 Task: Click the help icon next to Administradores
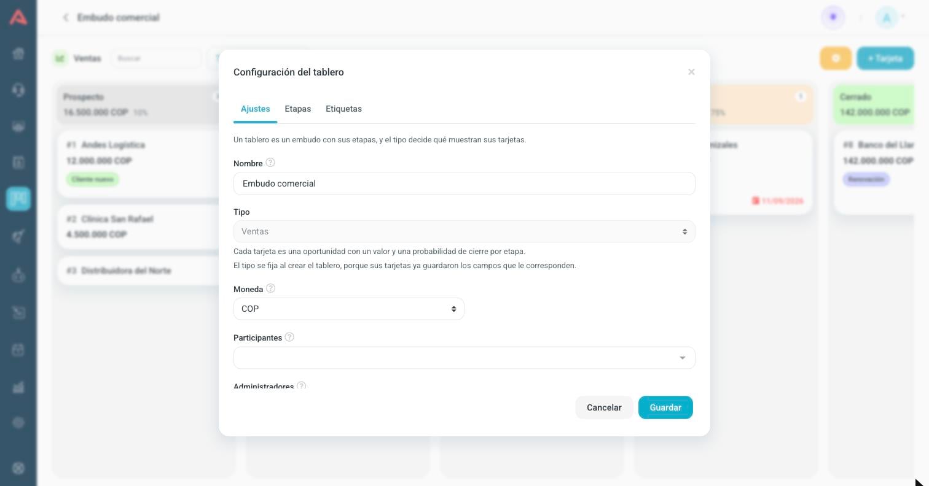[x=301, y=386]
